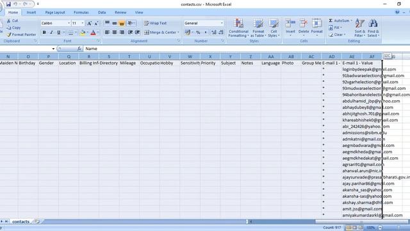Screen dimensions: 410x231
Task: Click Decrease Indent icon
Action: pyautogui.click(x=130, y=32)
